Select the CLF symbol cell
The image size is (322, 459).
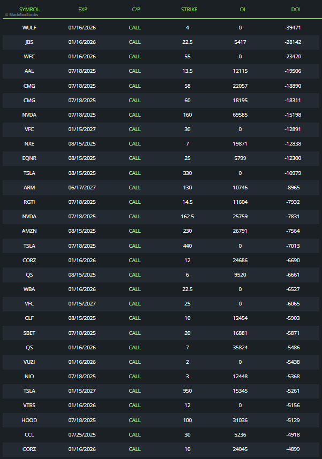point(29,318)
